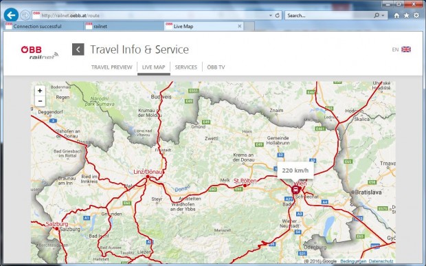The width and height of the screenshot is (426, 266).
Task: Open a new tab button
Action: (x=249, y=26)
